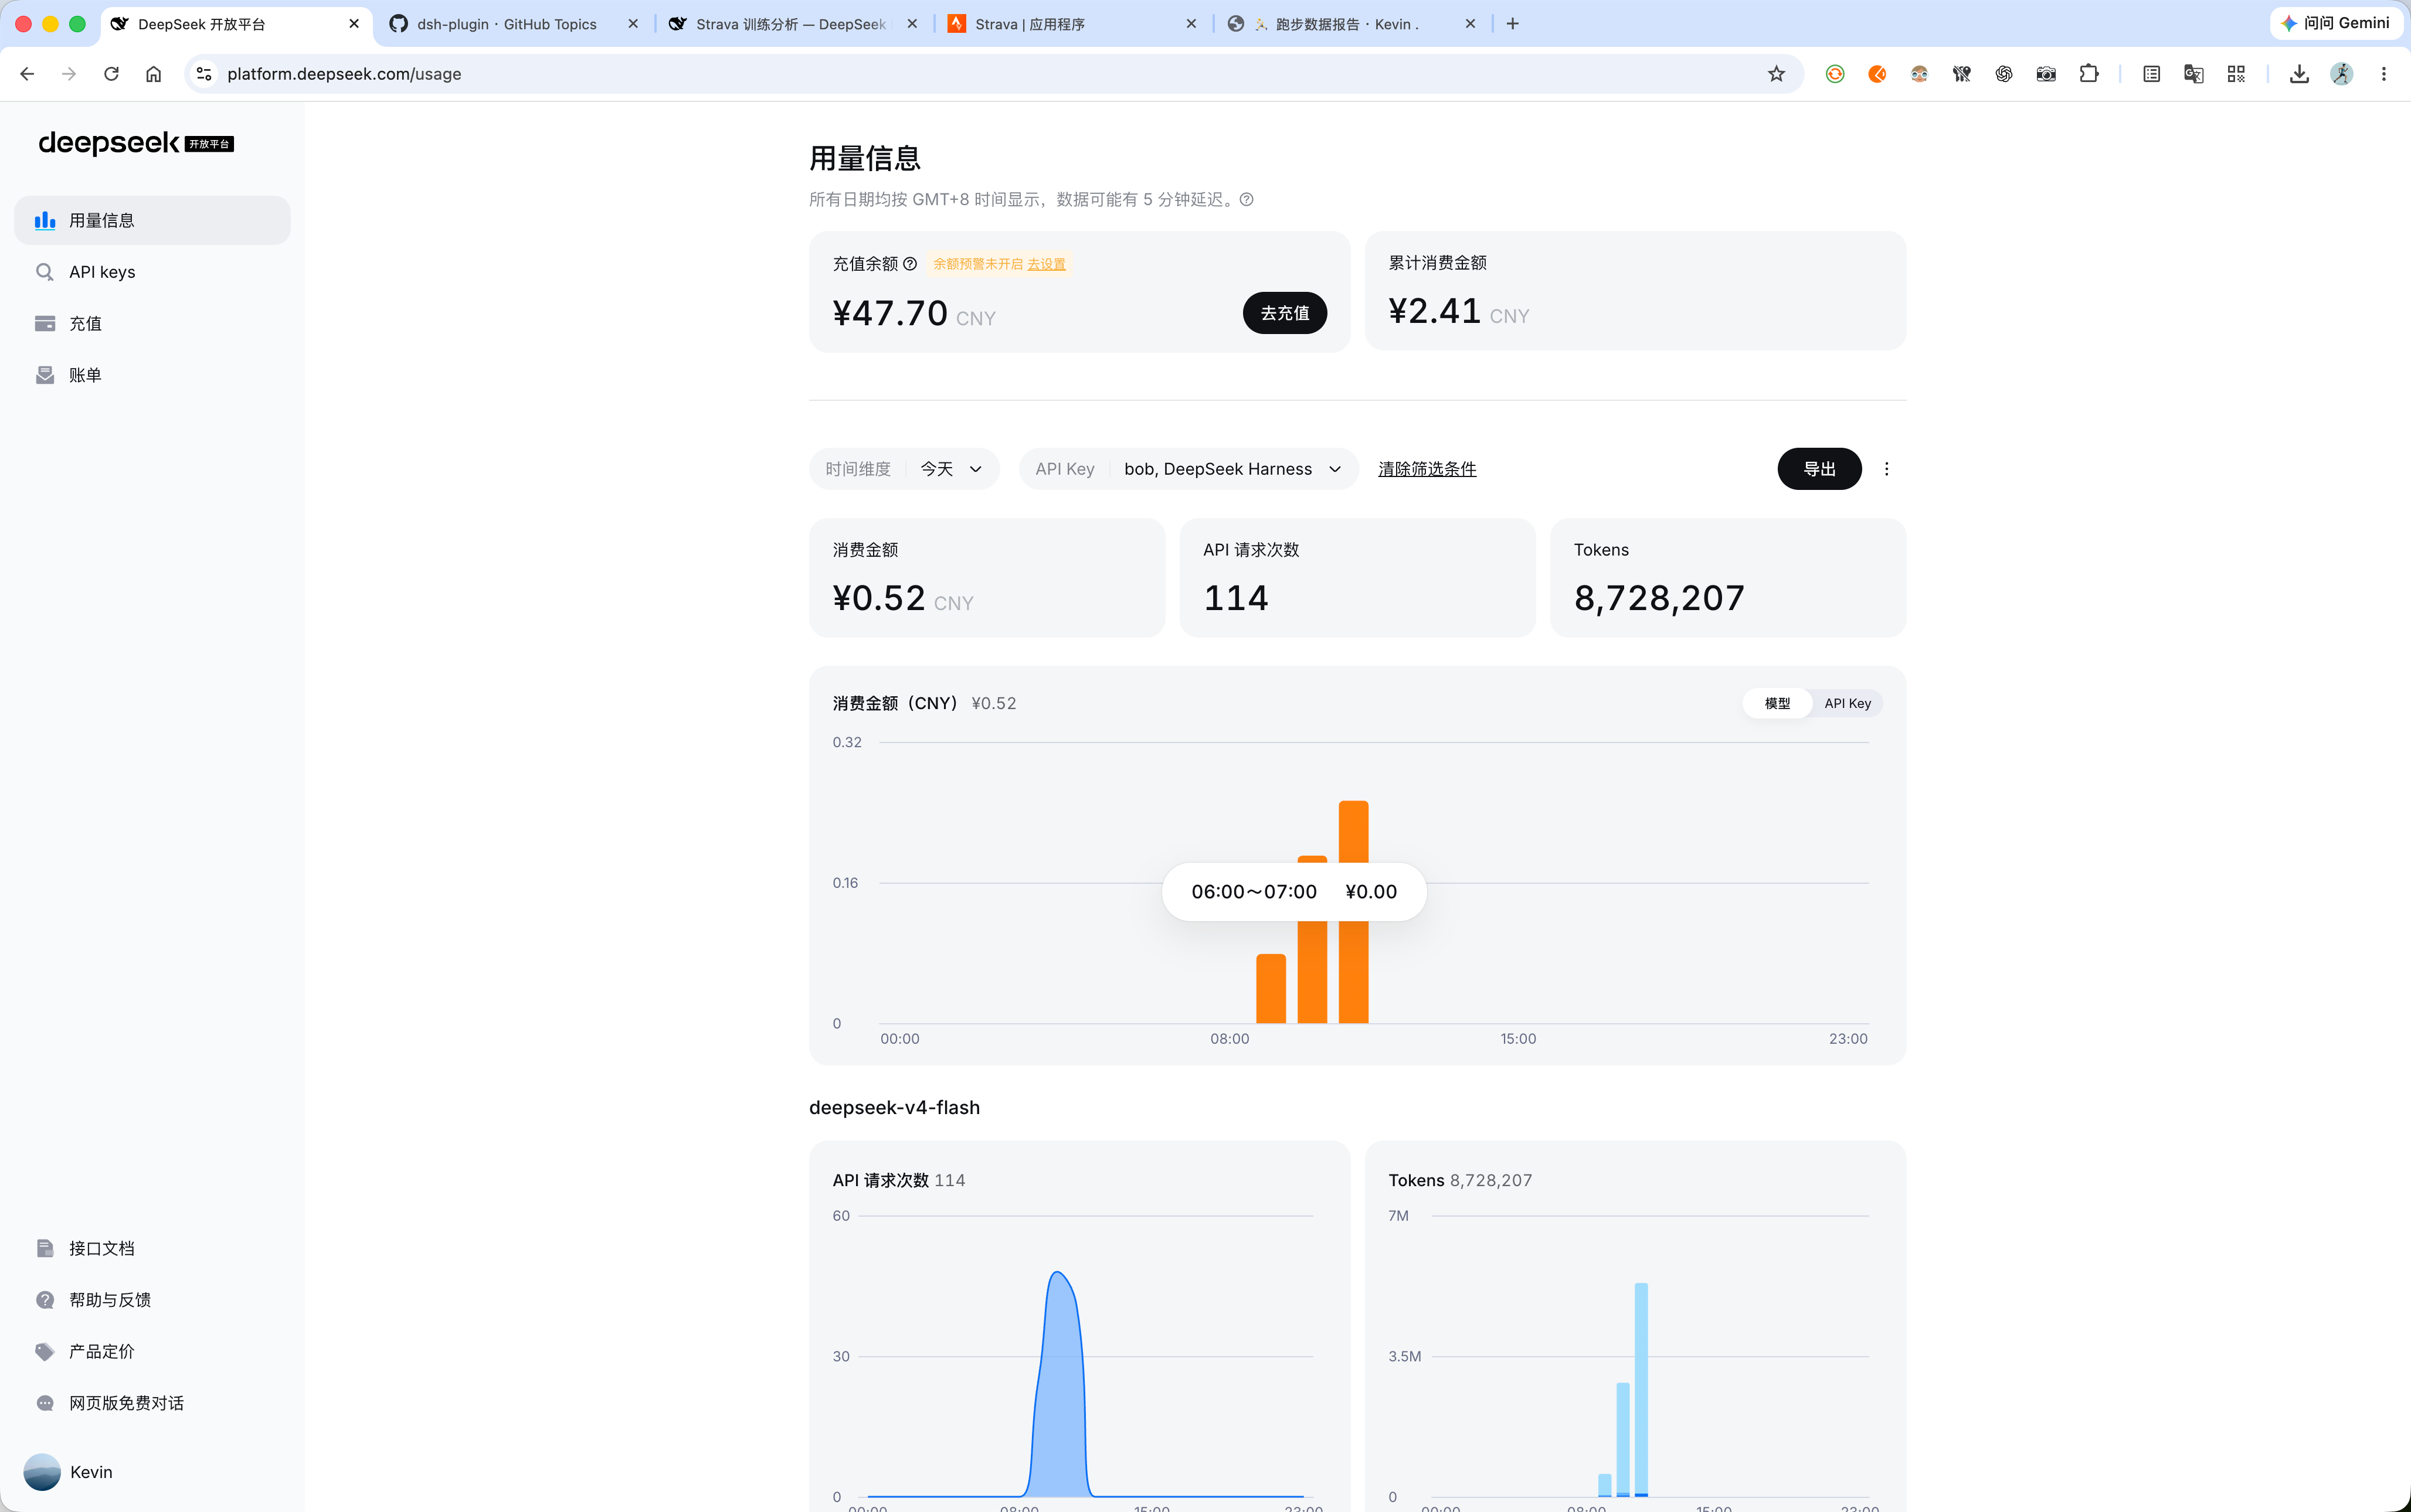Click the Kevin user avatar
This screenshot has width=2411, height=1512.
click(x=42, y=1472)
